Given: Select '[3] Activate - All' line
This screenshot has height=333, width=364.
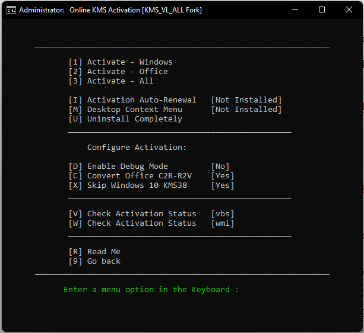Looking at the screenshot, I should coord(111,81).
